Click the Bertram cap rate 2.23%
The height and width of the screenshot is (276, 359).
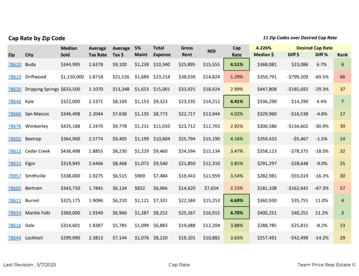(237, 188)
